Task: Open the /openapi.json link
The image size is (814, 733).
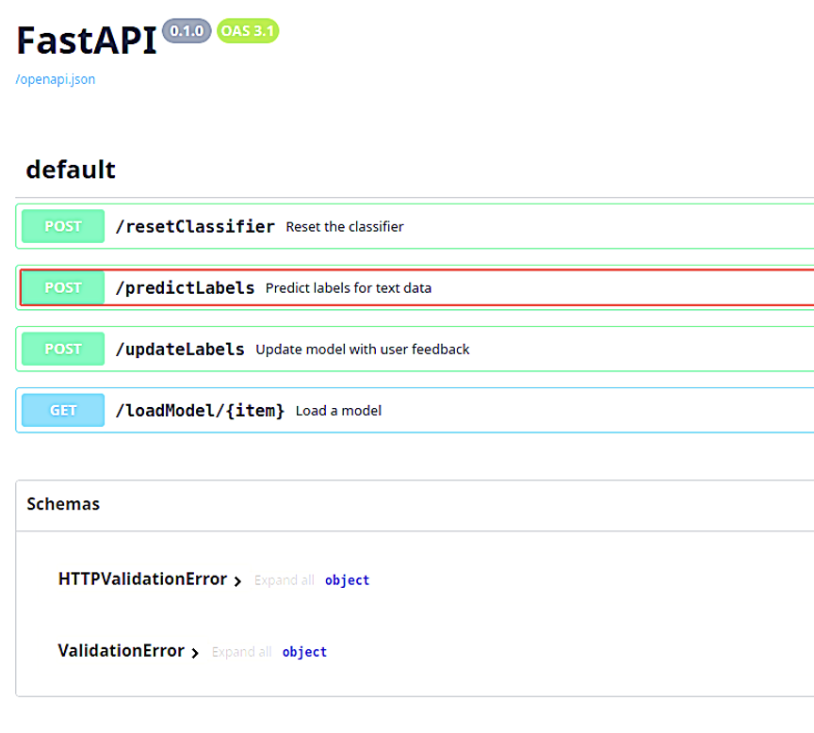Action: pos(55,79)
